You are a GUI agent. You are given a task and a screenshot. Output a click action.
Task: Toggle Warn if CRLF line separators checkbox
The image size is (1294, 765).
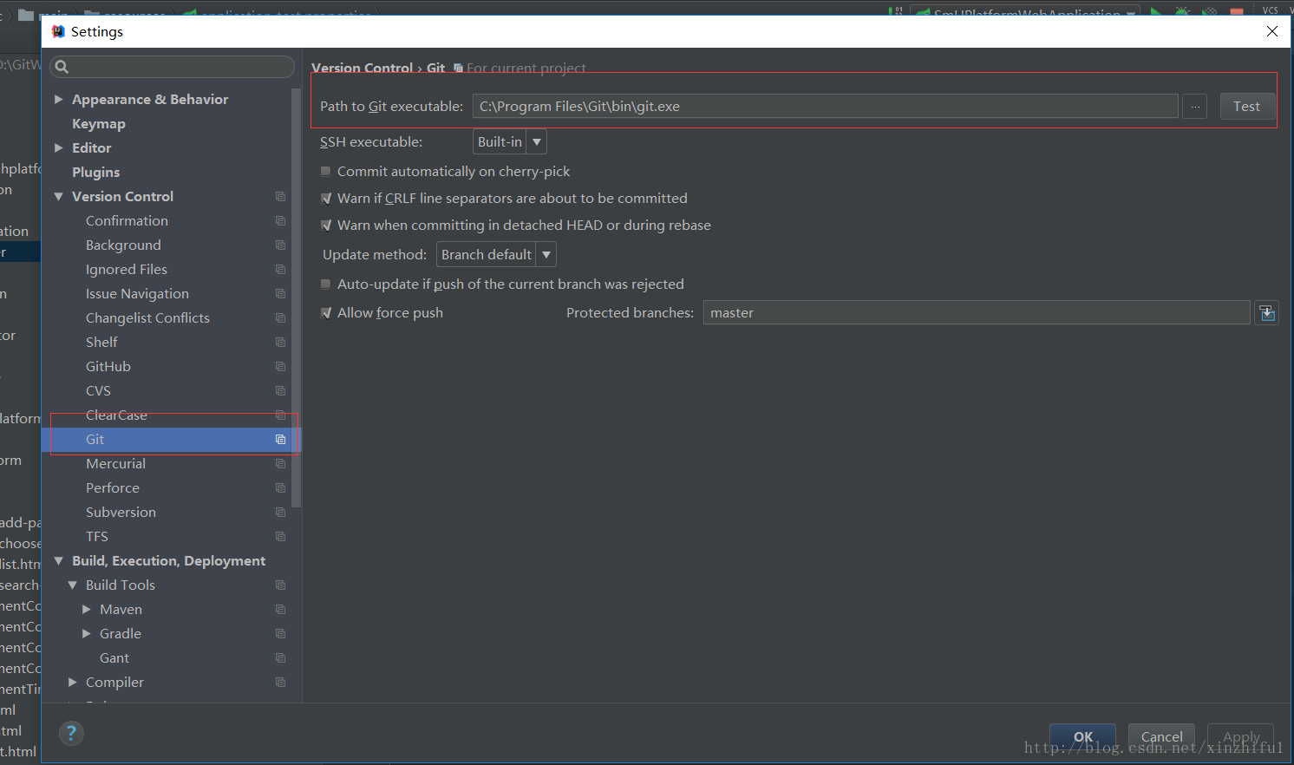coord(326,199)
